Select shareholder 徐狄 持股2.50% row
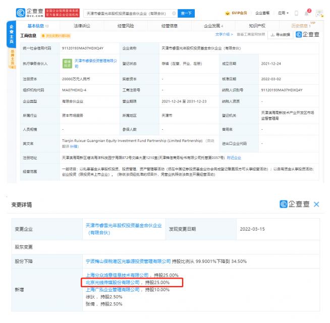Image resolution: width=330 pixels, height=323 pixels. [104, 297]
